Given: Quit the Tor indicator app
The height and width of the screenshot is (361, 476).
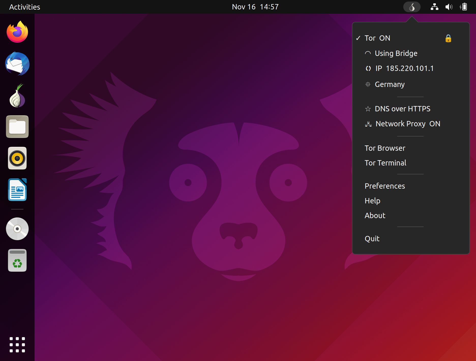Looking at the screenshot, I should tap(411, 239).
